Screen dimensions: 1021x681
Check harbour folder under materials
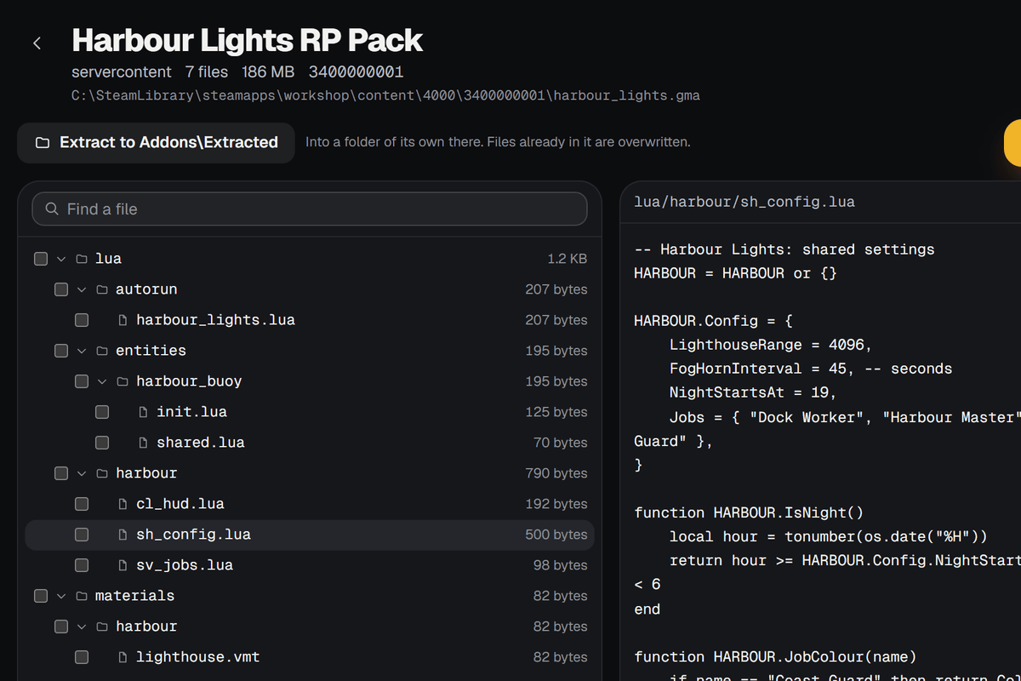[x=61, y=627]
